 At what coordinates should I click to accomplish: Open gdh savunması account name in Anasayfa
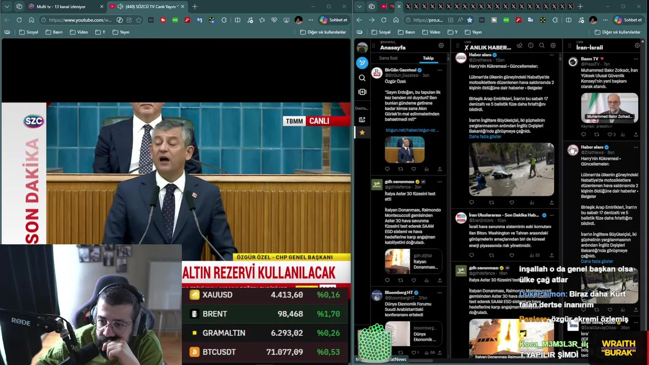coord(399,181)
